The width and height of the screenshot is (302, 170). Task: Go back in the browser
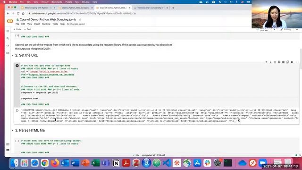(8, 13)
